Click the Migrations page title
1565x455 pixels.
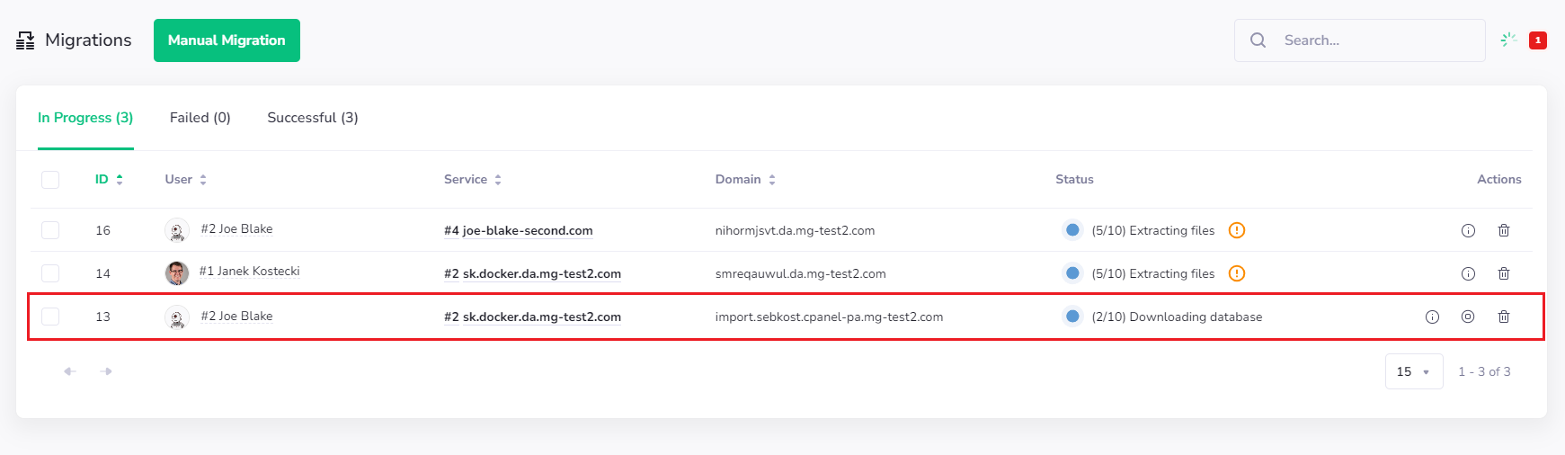[x=88, y=40]
